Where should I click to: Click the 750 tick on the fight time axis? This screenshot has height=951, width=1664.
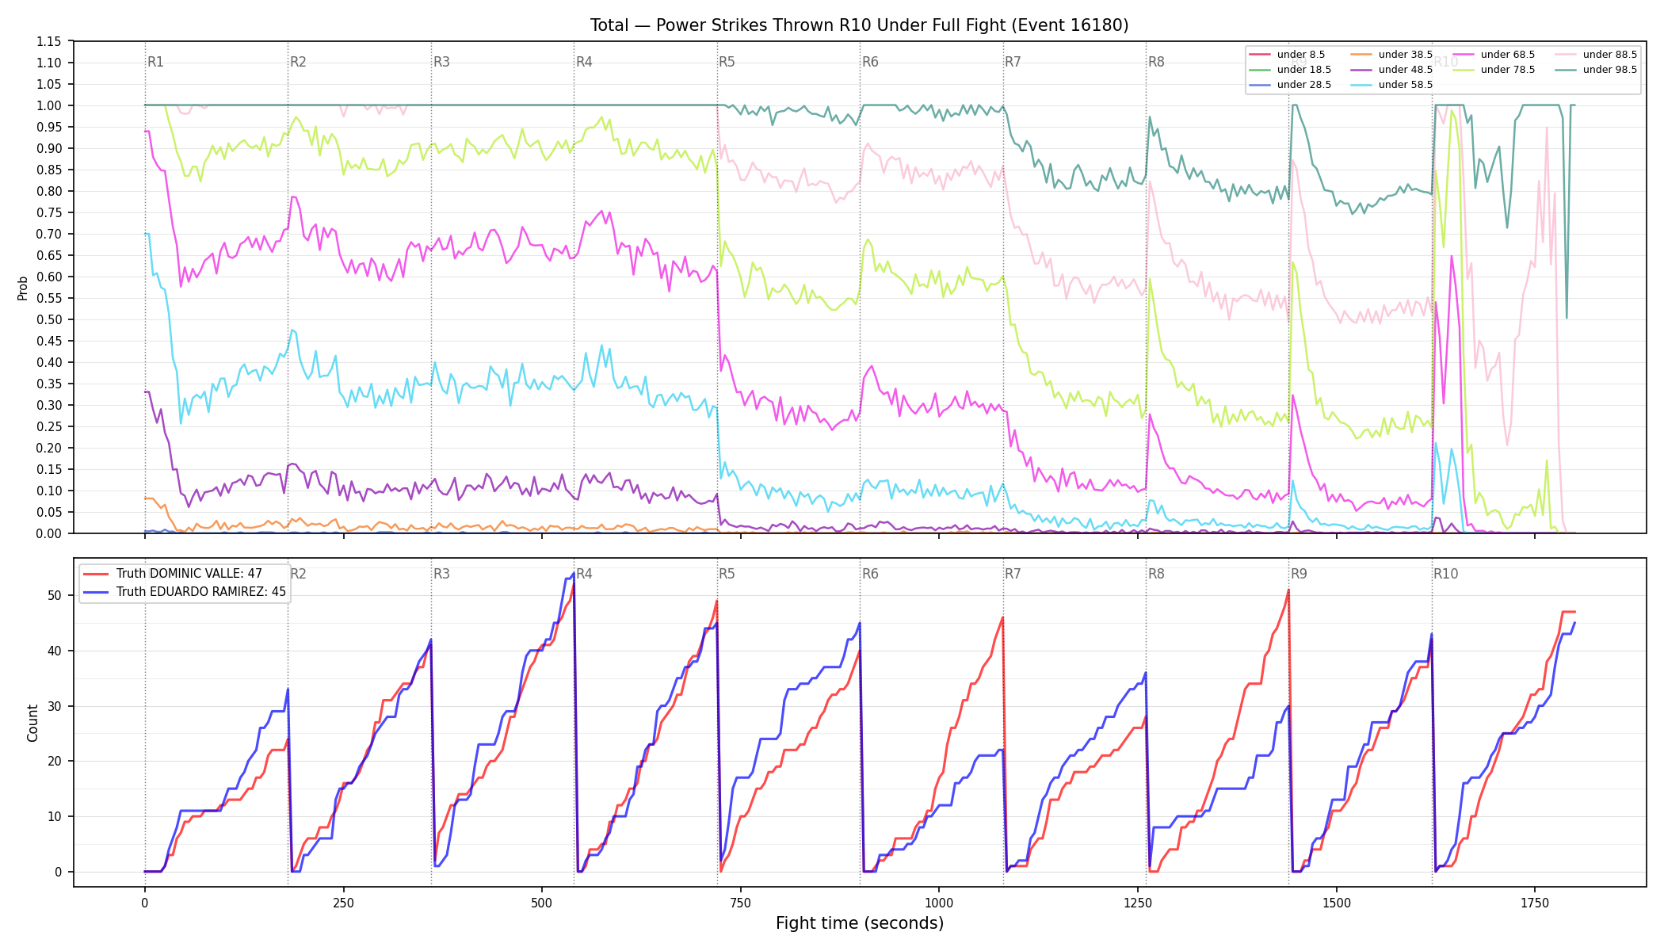(740, 903)
